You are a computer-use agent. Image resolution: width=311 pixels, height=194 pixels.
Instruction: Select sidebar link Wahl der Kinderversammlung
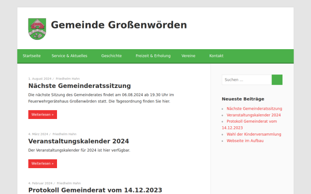pyautogui.click(x=254, y=134)
